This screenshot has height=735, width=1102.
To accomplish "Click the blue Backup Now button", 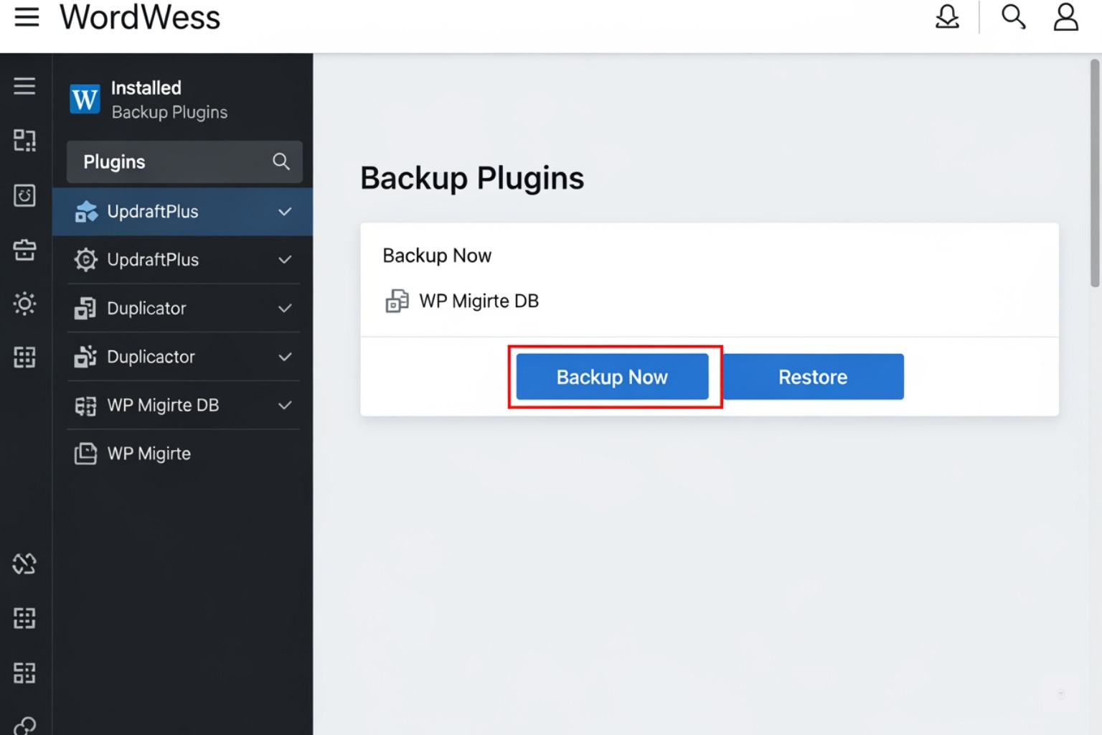I will coord(613,377).
